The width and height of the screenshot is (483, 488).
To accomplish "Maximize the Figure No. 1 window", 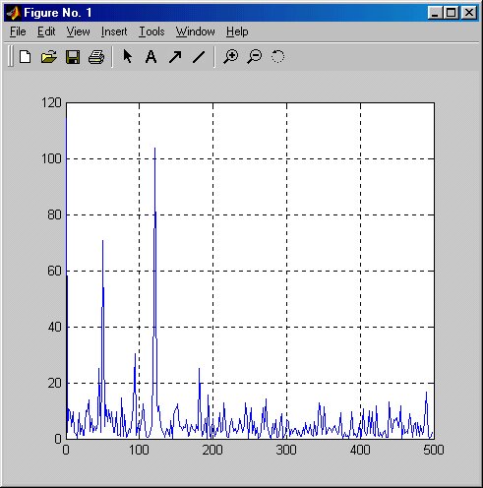I will click(x=452, y=13).
